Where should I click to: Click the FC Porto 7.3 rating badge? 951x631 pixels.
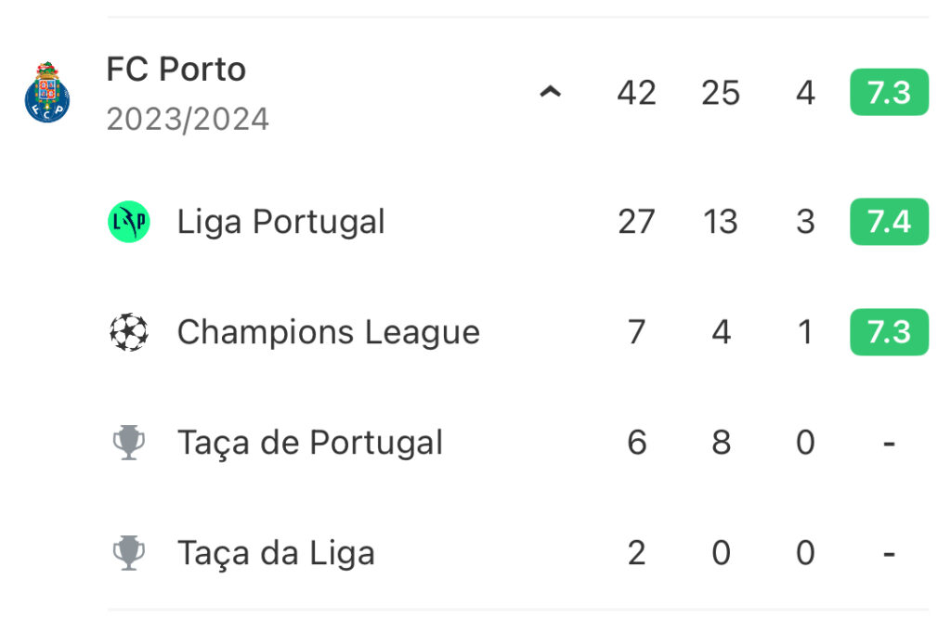889,92
